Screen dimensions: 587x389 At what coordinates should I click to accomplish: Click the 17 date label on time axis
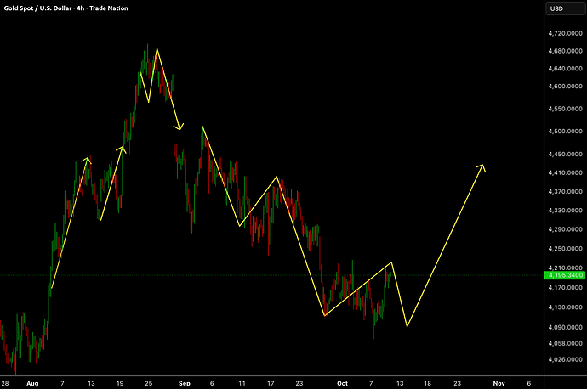click(x=271, y=383)
